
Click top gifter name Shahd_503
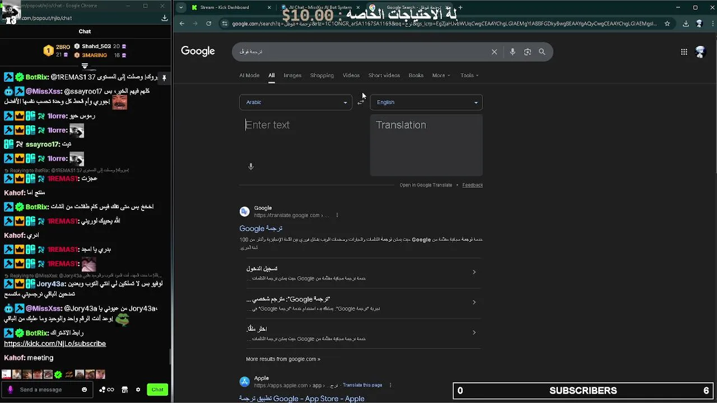pos(96,46)
